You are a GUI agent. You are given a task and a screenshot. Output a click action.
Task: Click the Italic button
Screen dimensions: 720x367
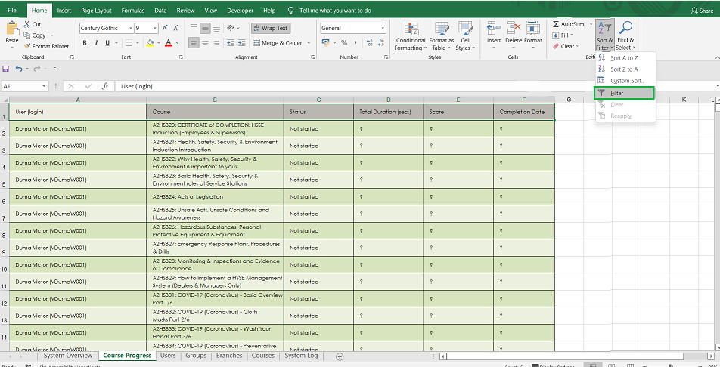pos(96,43)
